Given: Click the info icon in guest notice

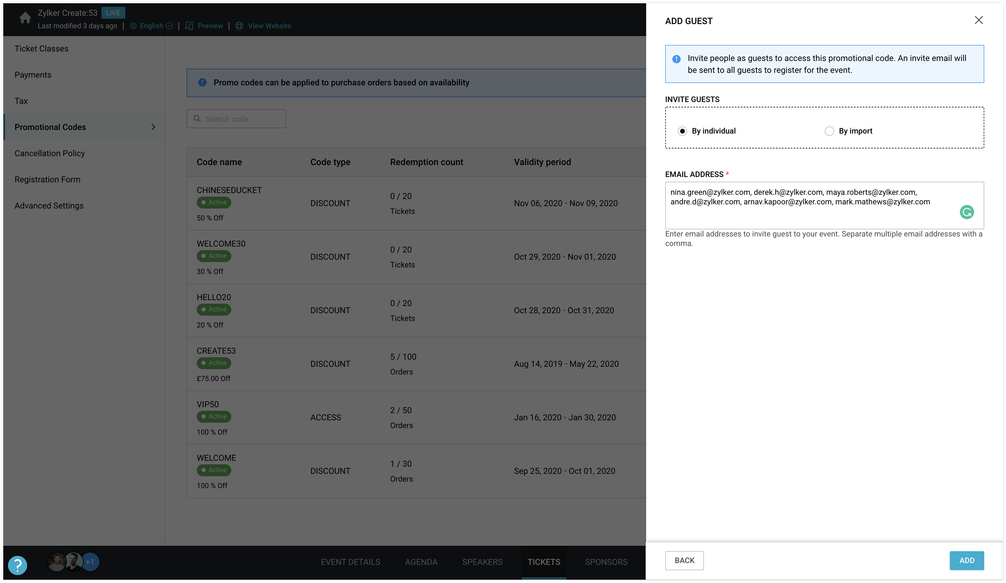Looking at the screenshot, I should click(676, 59).
